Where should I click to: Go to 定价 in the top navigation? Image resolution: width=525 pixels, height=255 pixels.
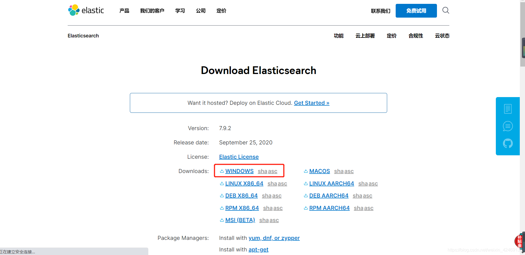pos(222,11)
